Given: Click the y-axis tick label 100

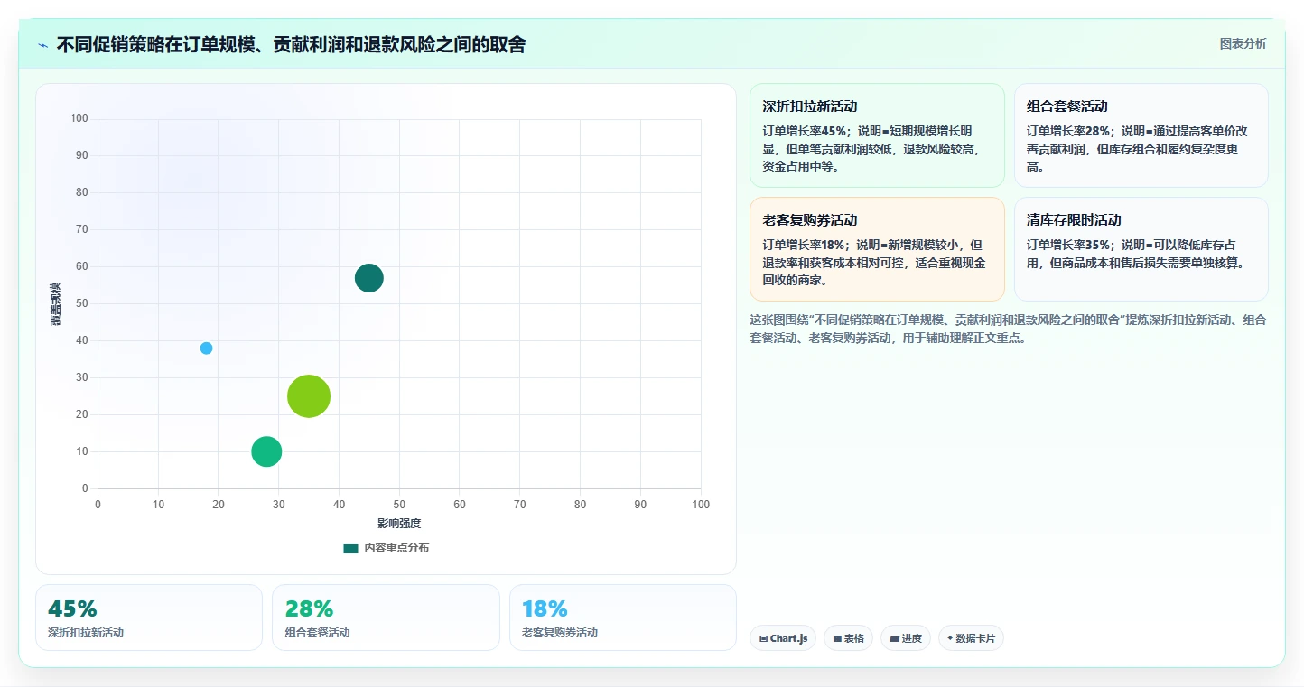Looking at the screenshot, I should click(x=79, y=118).
